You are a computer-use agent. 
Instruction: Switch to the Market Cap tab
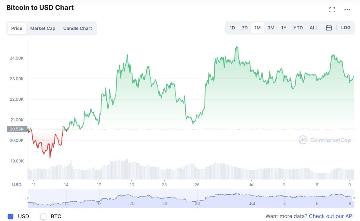coord(43,28)
